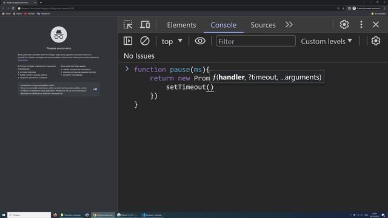Viewport: 388px width, 218px height.
Task: Activate the inspect element picker icon
Action: coord(128,25)
